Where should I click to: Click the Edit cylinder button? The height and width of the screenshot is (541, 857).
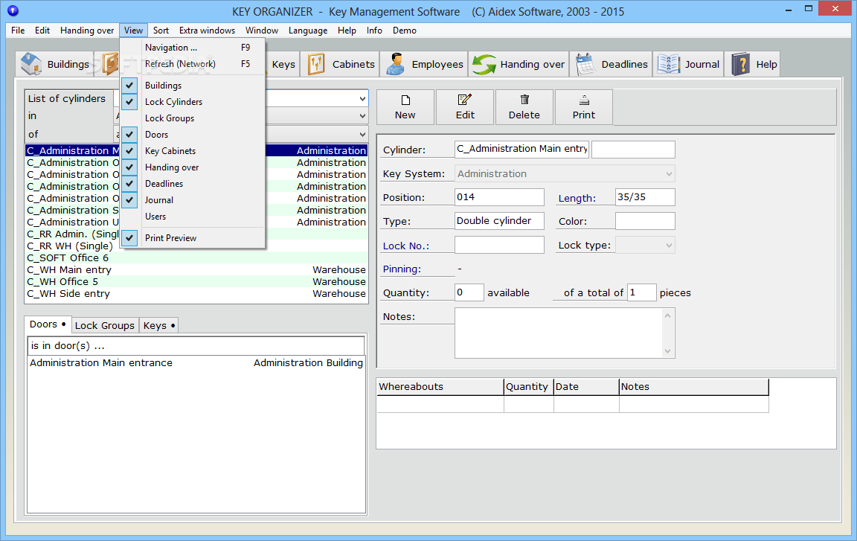(465, 107)
